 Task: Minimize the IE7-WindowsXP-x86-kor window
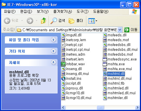click(x=123, y=5)
